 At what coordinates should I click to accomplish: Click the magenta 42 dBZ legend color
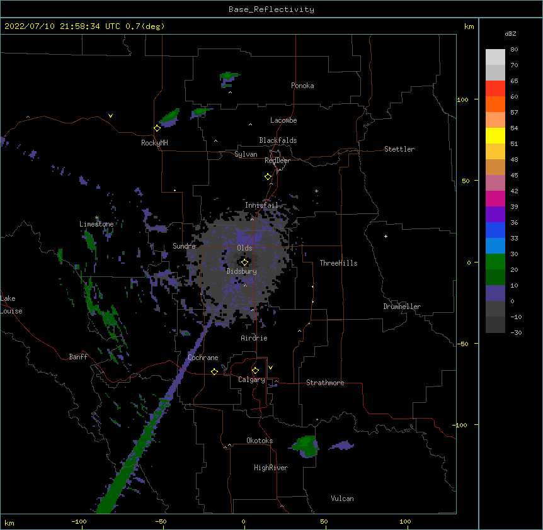click(x=495, y=198)
